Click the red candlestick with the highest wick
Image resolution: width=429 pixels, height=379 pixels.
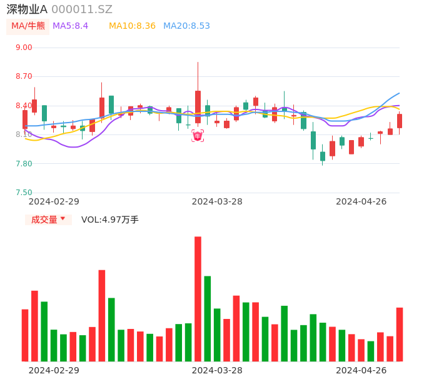click(198, 106)
